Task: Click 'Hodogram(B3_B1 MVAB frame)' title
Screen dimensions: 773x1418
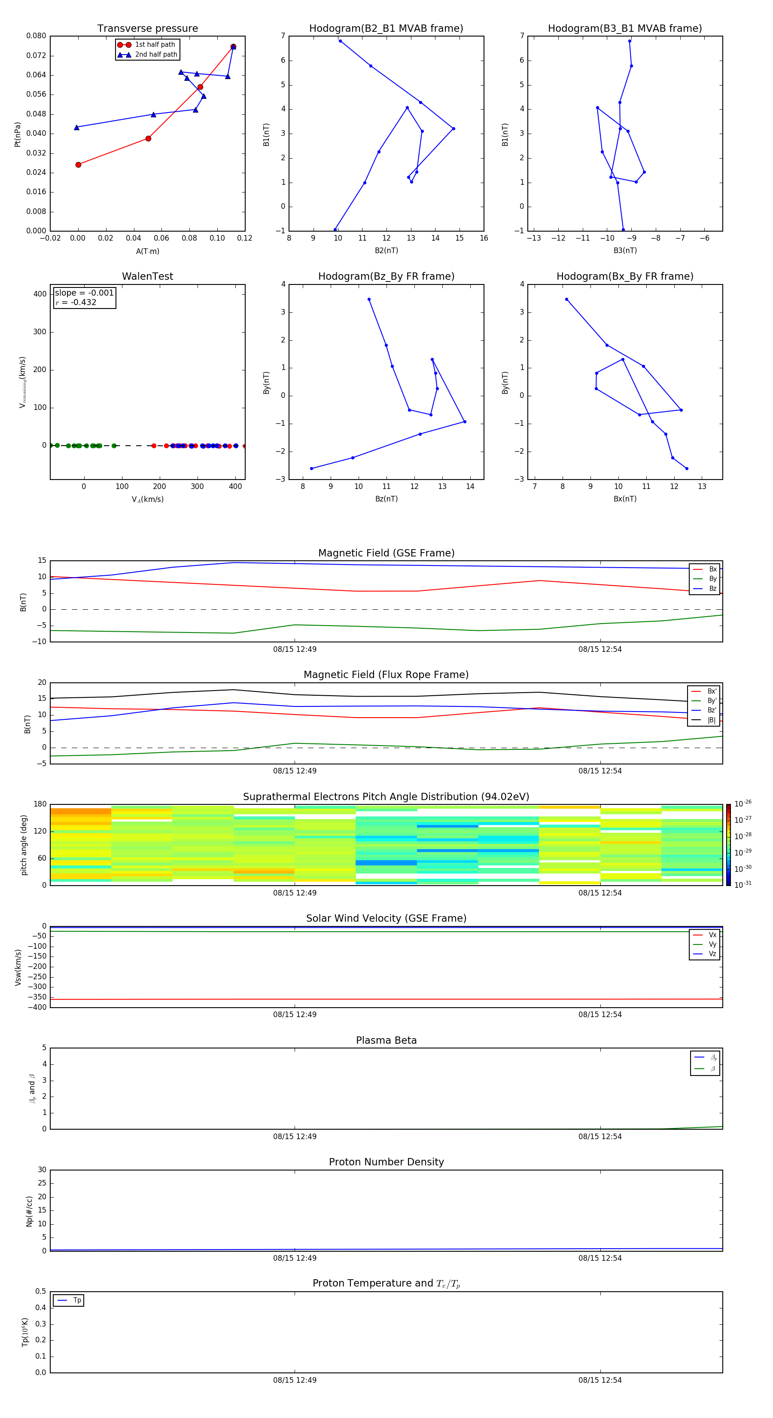Action: (625, 28)
